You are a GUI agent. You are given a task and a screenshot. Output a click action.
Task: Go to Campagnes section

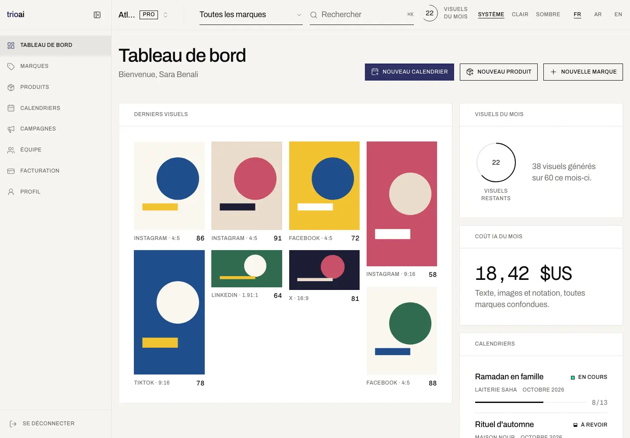56,129
